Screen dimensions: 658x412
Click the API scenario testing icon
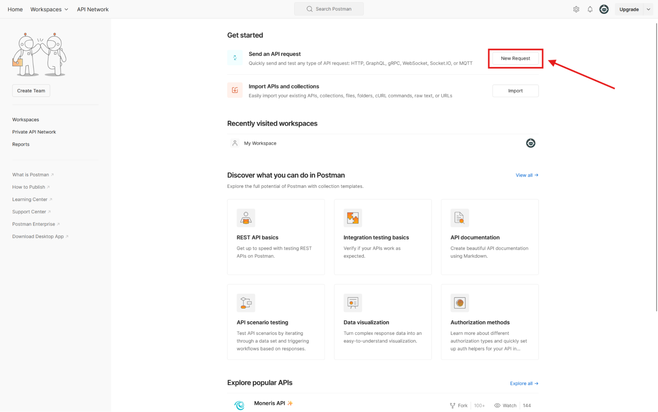(x=246, y=303)
